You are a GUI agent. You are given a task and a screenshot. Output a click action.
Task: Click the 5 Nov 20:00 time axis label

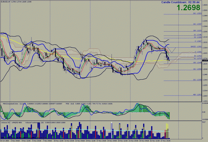pyautogui.click(x=37, y=141)
